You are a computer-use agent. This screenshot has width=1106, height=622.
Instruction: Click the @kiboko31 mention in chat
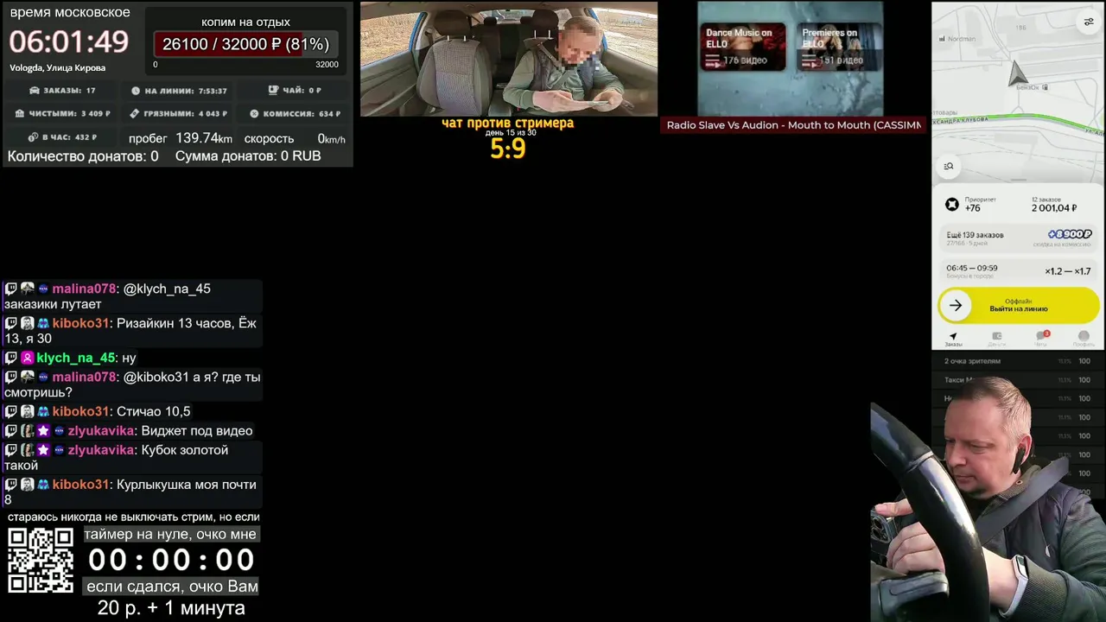[156, 377]
